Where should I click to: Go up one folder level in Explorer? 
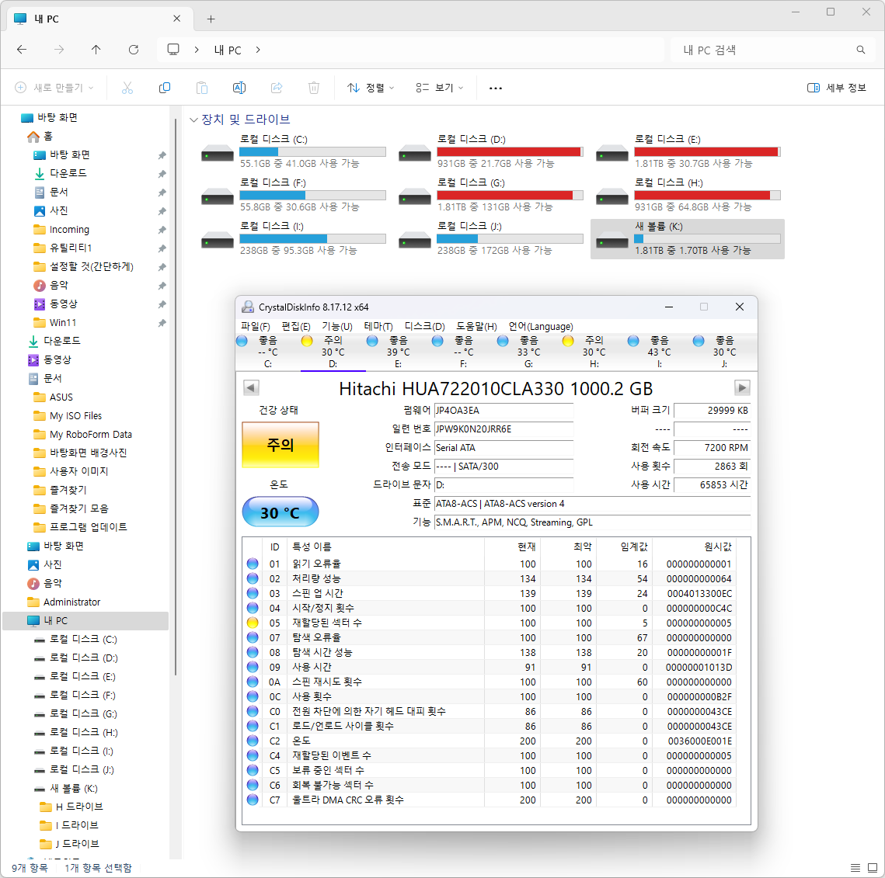click(96, 50)
